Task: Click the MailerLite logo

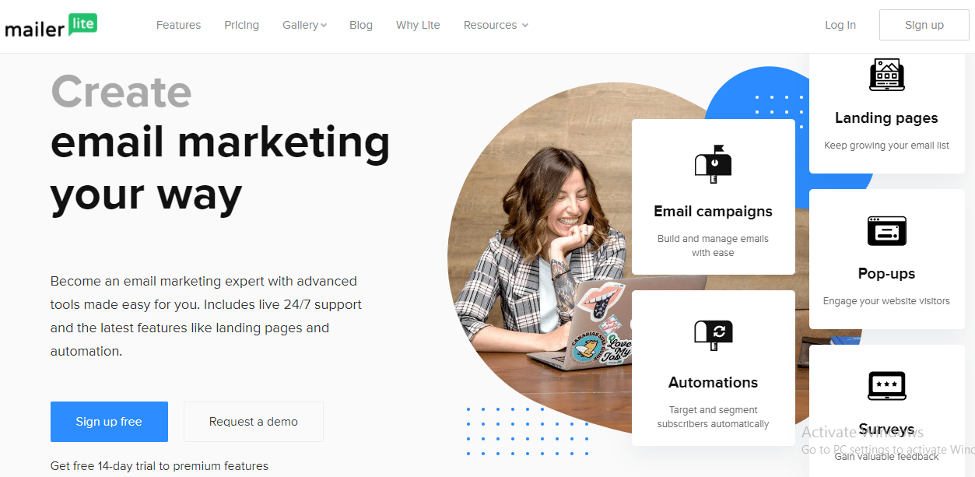Action: pyautogui.click(x=51, y=26)
